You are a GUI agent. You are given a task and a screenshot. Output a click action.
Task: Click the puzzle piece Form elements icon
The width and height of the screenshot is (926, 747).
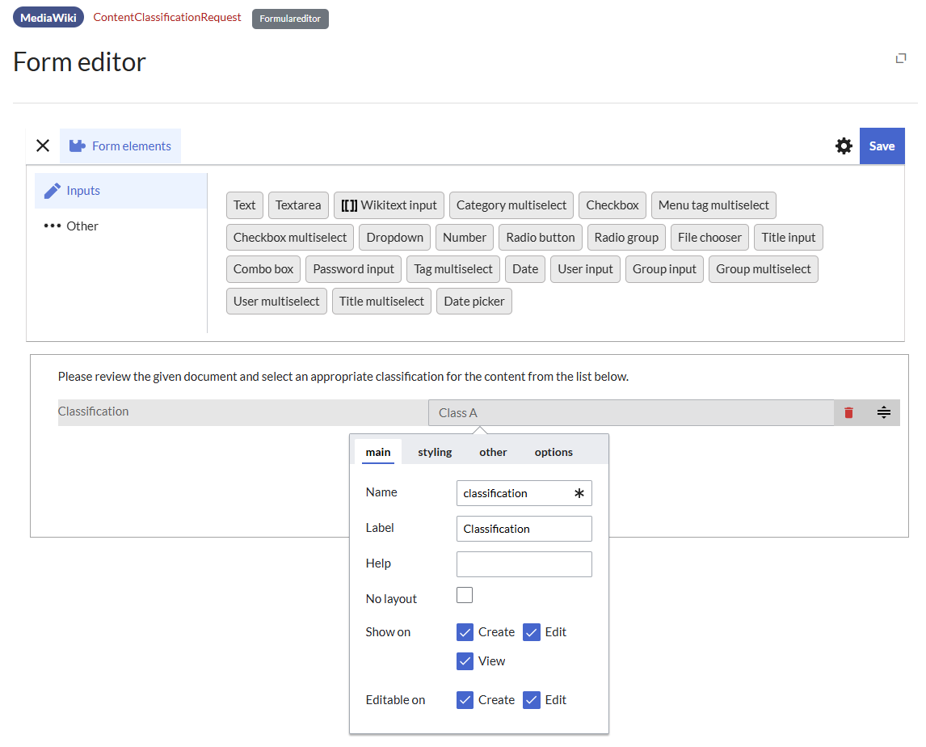[77, 146]
